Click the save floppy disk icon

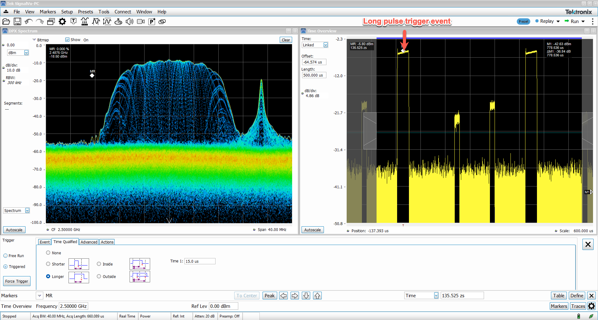[17, 21]
